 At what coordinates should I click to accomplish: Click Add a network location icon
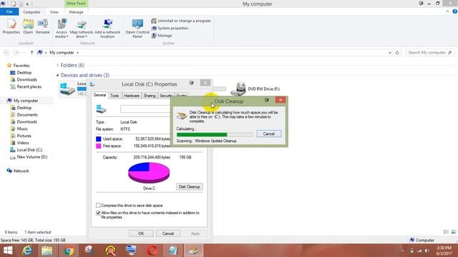107,29
